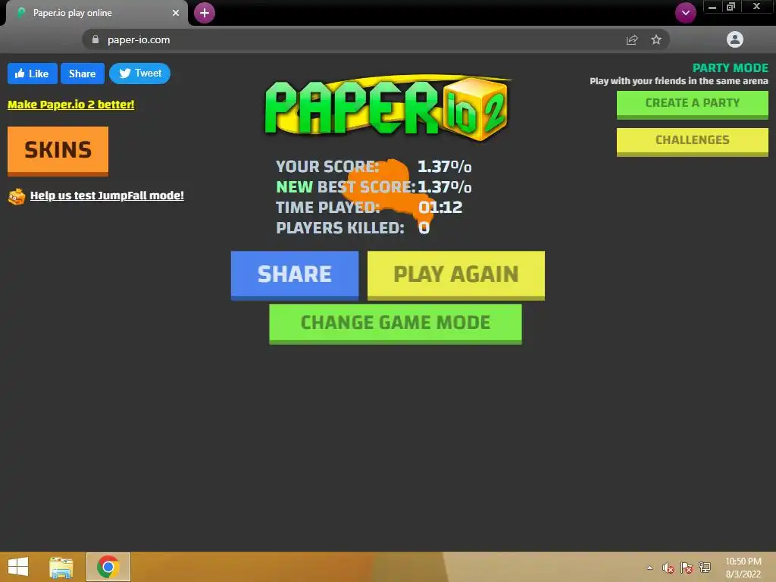Image resolution: width=776 pixels, height=582 pixels.
Task: Open File Explorer from taskbar
Action: coord(61,567)
